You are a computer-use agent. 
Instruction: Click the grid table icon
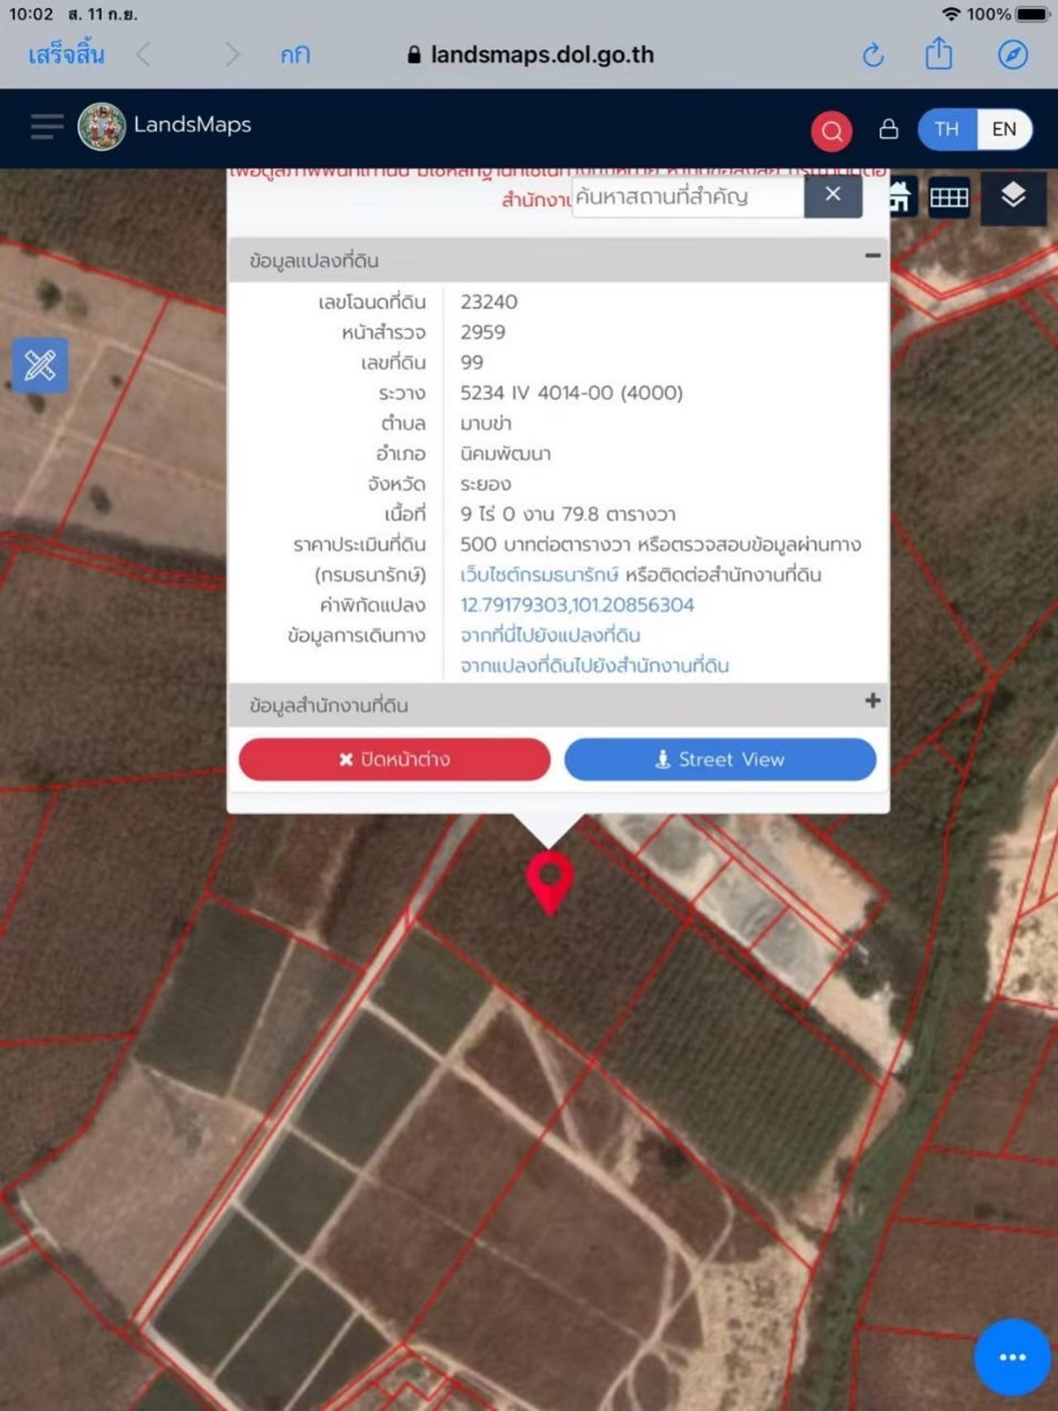[949, 198]
